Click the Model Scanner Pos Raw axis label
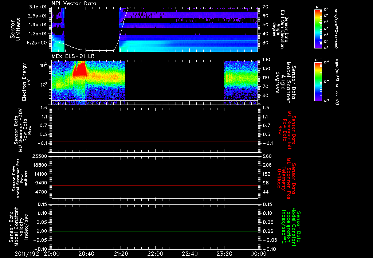The height and width of the screenshot is (258, 373). 20,179
